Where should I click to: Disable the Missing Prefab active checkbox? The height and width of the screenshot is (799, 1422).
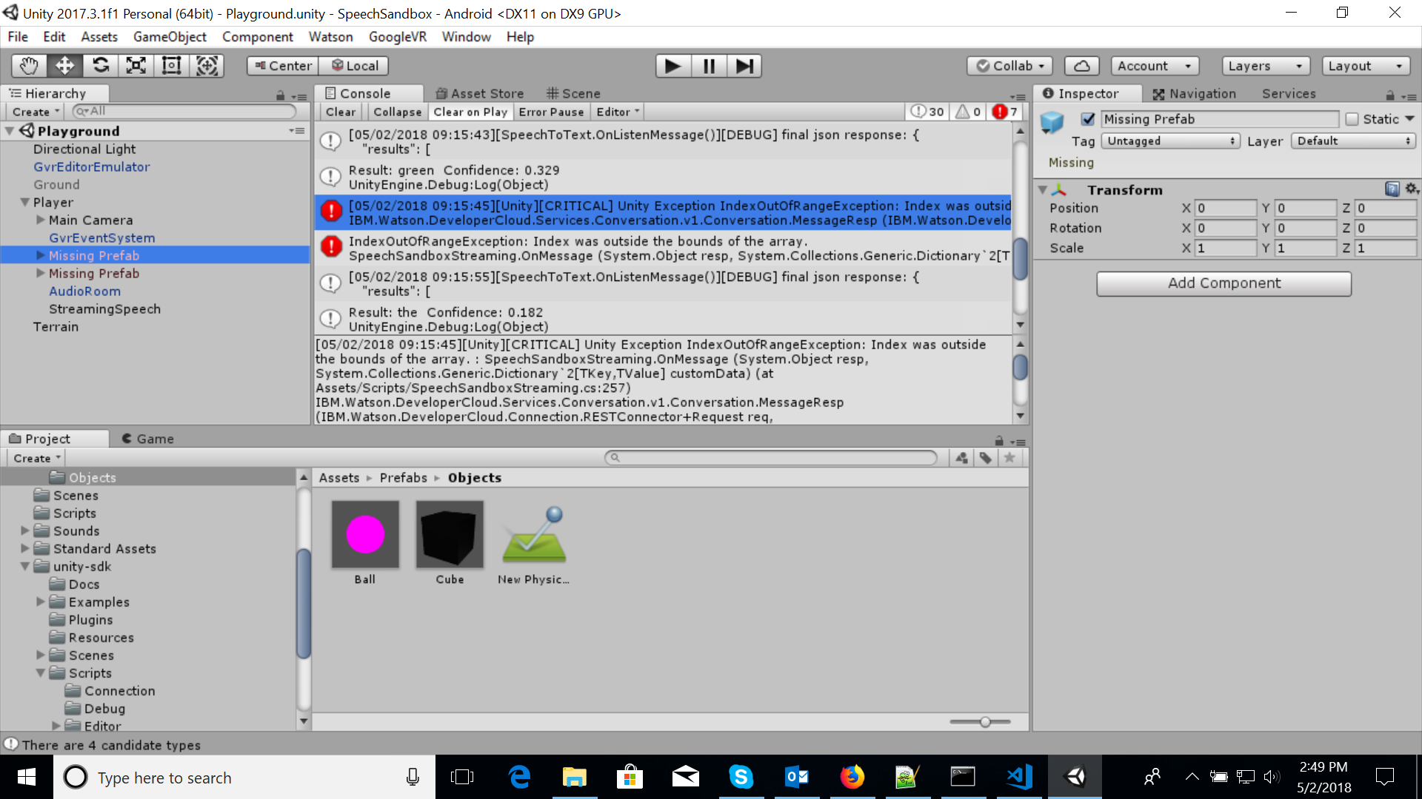(1089, 118)
